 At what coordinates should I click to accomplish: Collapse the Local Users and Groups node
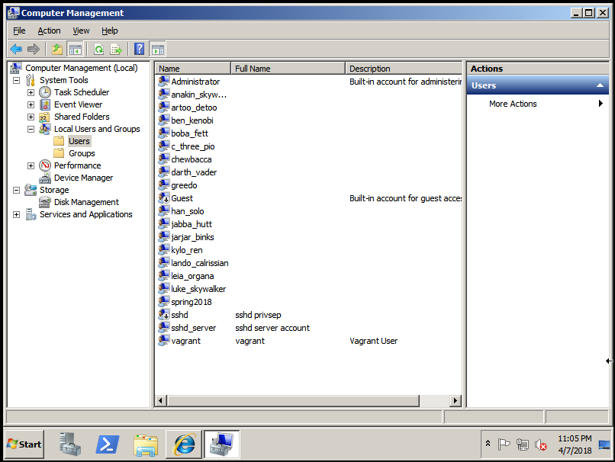[x=31, y=129]
